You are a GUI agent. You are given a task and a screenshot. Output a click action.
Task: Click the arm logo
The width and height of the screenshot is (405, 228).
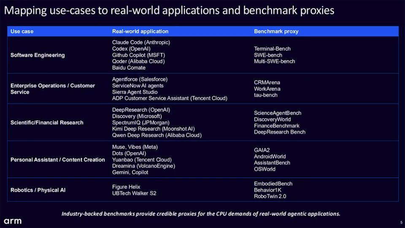(13, 221)
